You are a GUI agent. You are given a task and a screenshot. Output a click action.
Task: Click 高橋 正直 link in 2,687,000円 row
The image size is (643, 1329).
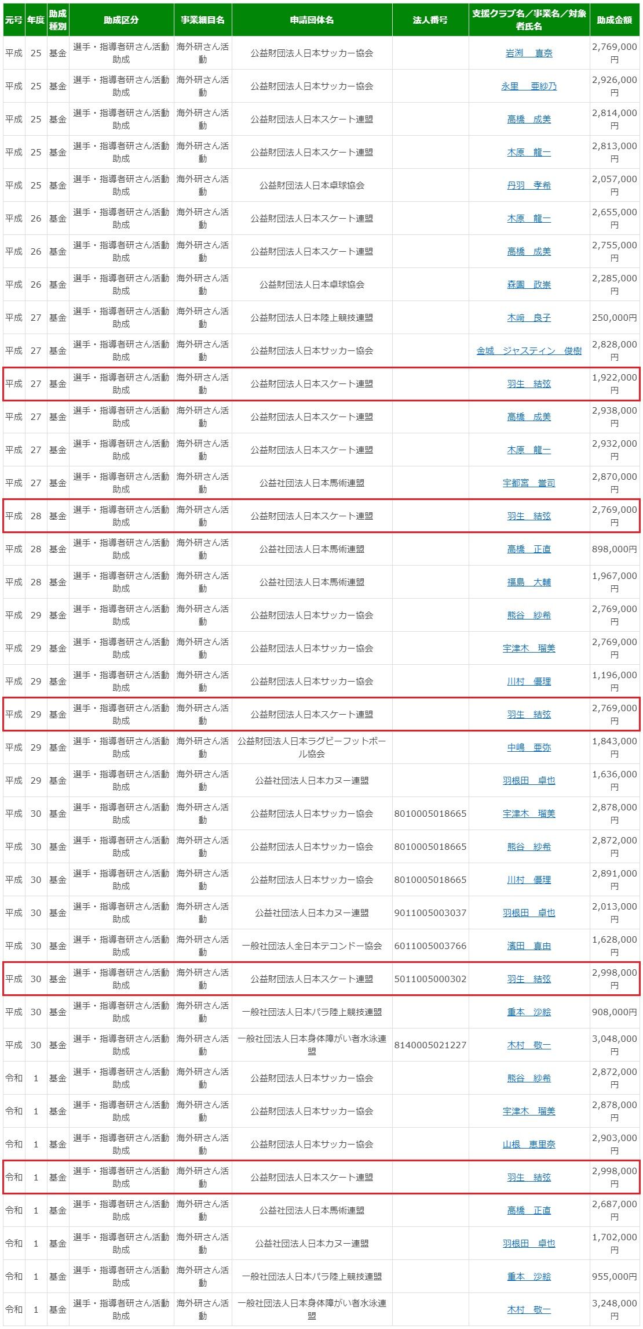click(x=529, y=1210)
